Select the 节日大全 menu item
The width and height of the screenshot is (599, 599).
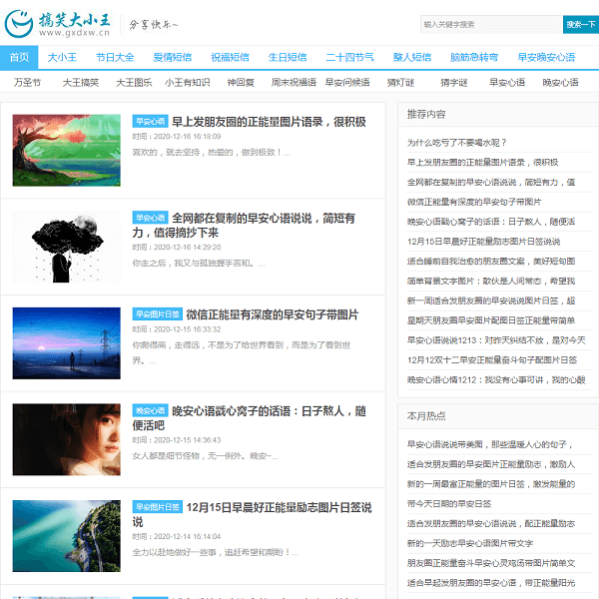pos(115,58)
